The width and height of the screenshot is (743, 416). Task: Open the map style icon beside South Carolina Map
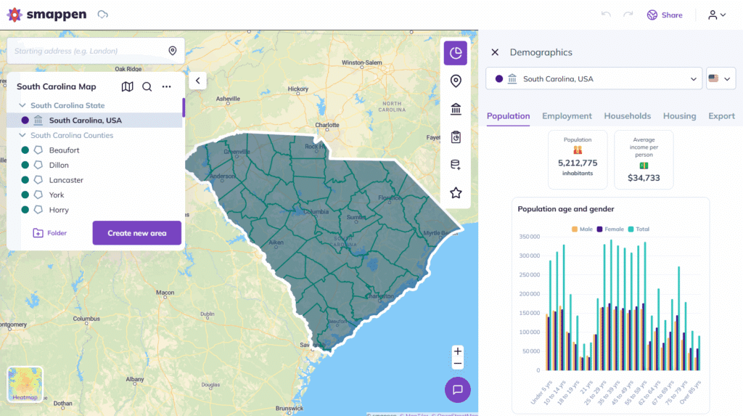coord(127,86)
